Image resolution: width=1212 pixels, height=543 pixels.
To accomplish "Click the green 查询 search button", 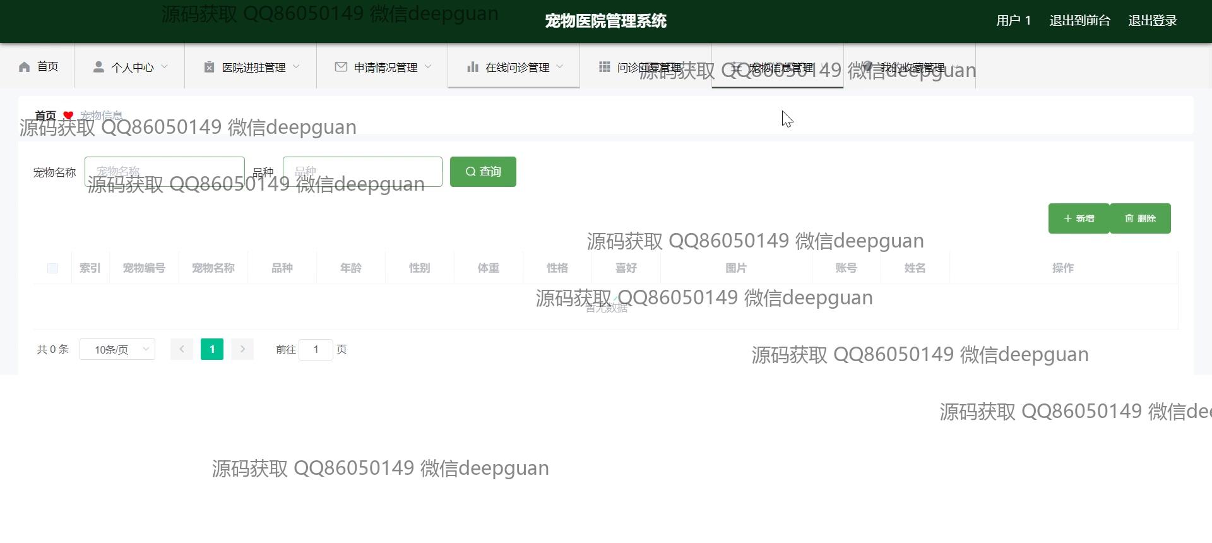I will (x=483, y=172).
